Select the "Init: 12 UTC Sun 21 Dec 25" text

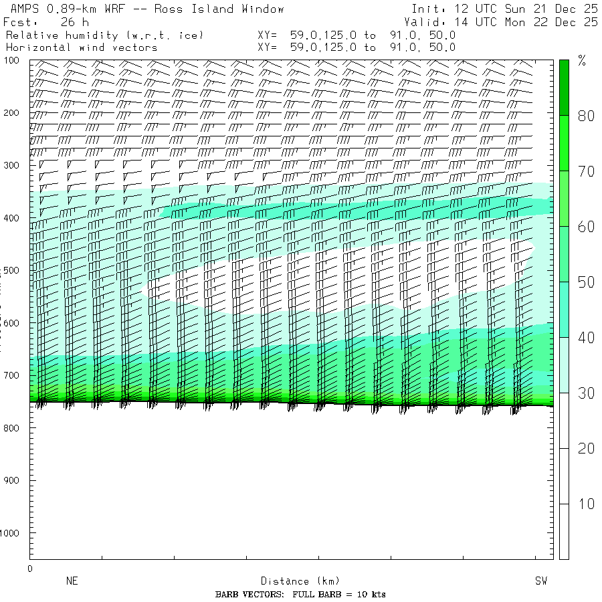pos(504,9)
